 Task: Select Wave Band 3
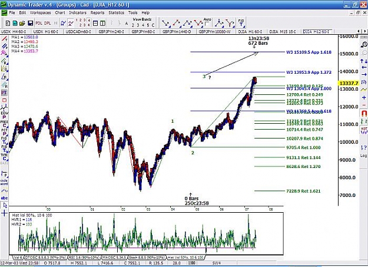[138, 25]
